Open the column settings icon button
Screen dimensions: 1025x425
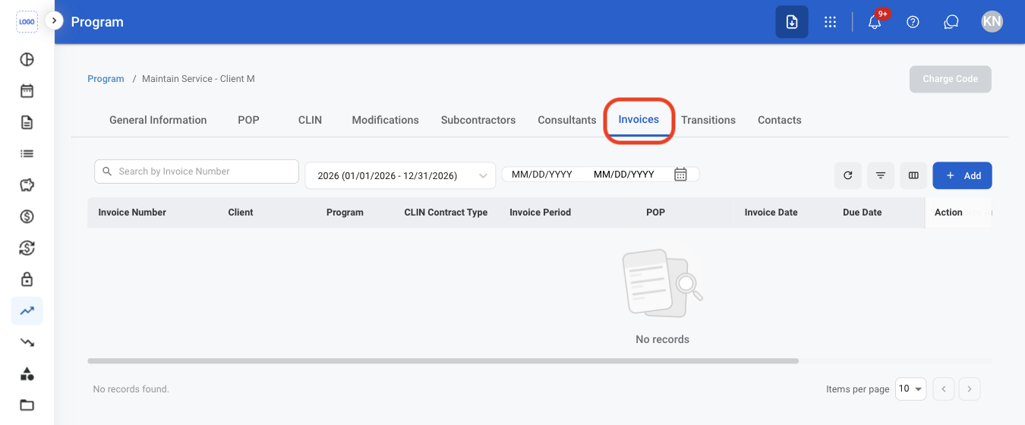(x=913, y=175)
